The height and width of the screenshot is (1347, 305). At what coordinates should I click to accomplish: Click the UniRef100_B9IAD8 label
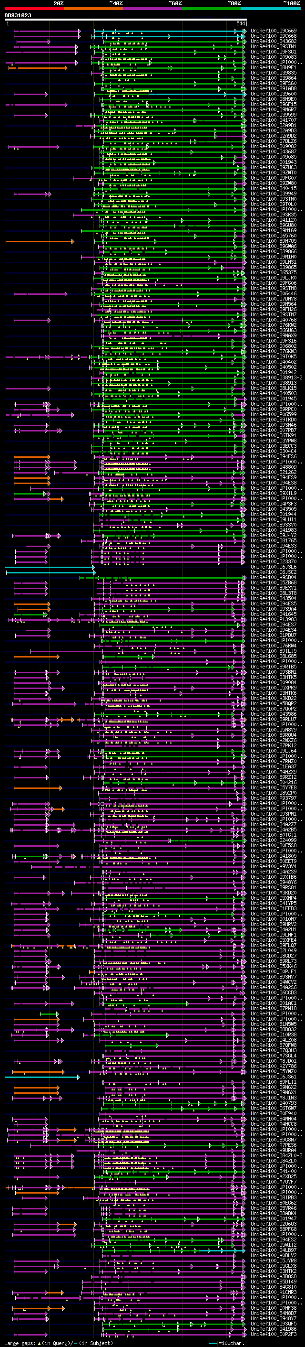(273, 88)
